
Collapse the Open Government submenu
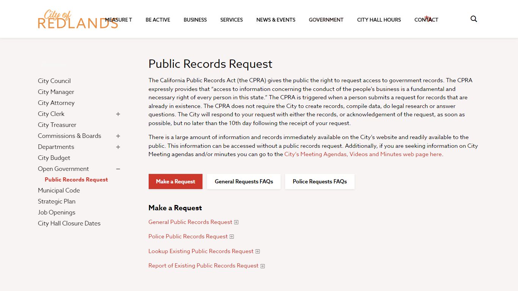tap(118, 169)
